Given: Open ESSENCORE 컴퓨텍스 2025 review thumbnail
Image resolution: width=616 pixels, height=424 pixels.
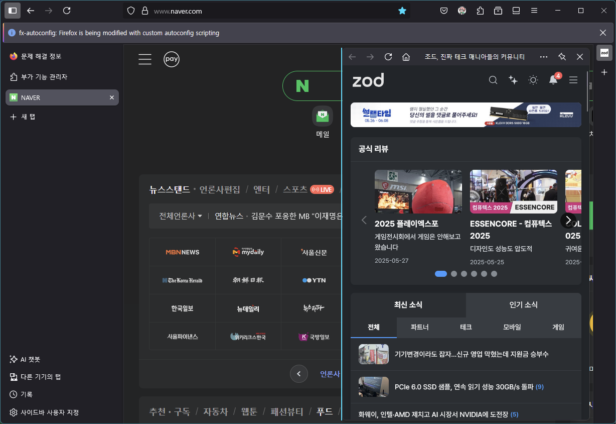Looking at the screenshot, I should 514,191.
